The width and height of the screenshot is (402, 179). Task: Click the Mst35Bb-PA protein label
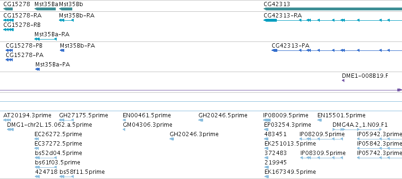[77, 46]
